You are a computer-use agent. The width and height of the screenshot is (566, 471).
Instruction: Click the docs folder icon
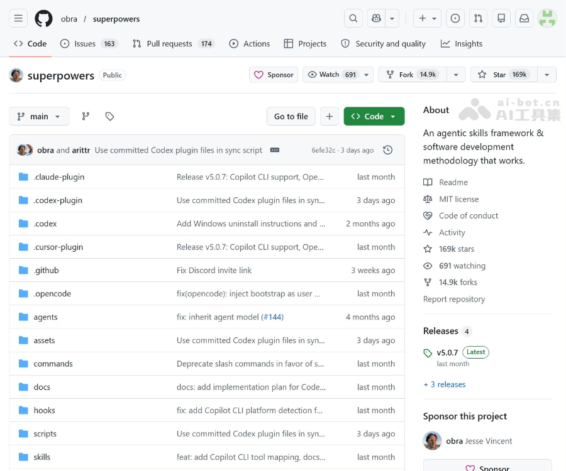pos(23,387)
